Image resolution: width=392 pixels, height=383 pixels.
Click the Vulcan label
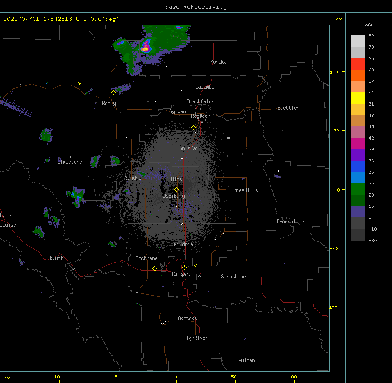(x=247, y=360)
